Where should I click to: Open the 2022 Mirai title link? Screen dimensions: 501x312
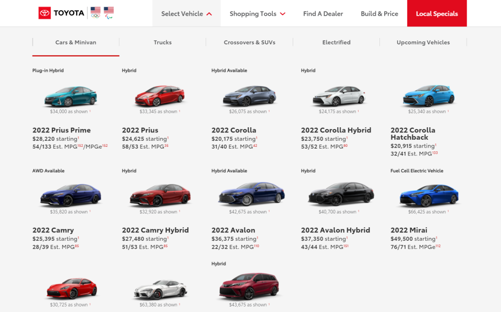coord(409,230)
